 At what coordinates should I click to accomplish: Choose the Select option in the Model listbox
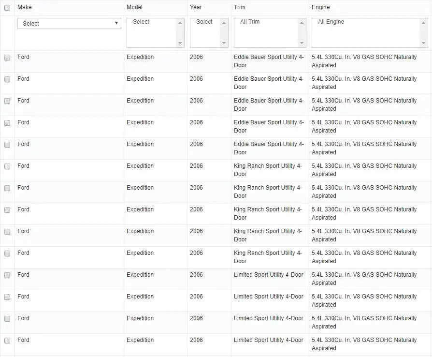point(141,22)
